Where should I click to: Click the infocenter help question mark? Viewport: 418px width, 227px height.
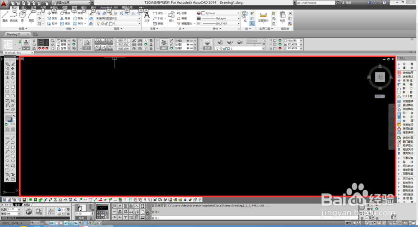coord(384,3)
